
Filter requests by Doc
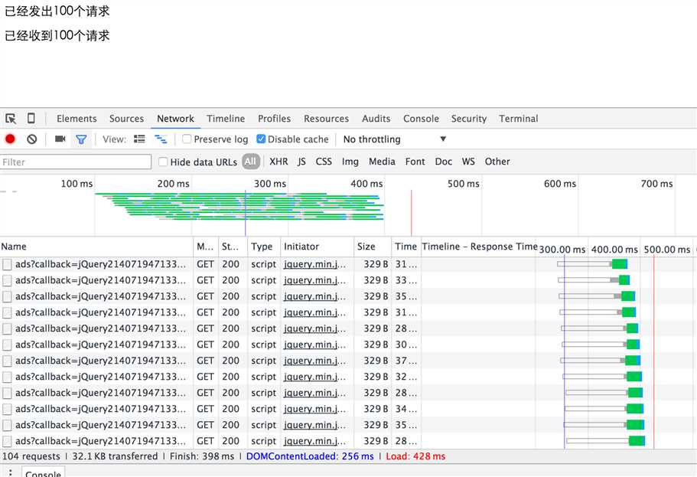(x=444, y=162)
